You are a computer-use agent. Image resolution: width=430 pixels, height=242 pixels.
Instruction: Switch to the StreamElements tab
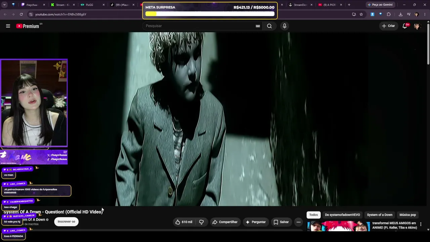[x=301, y=5]
